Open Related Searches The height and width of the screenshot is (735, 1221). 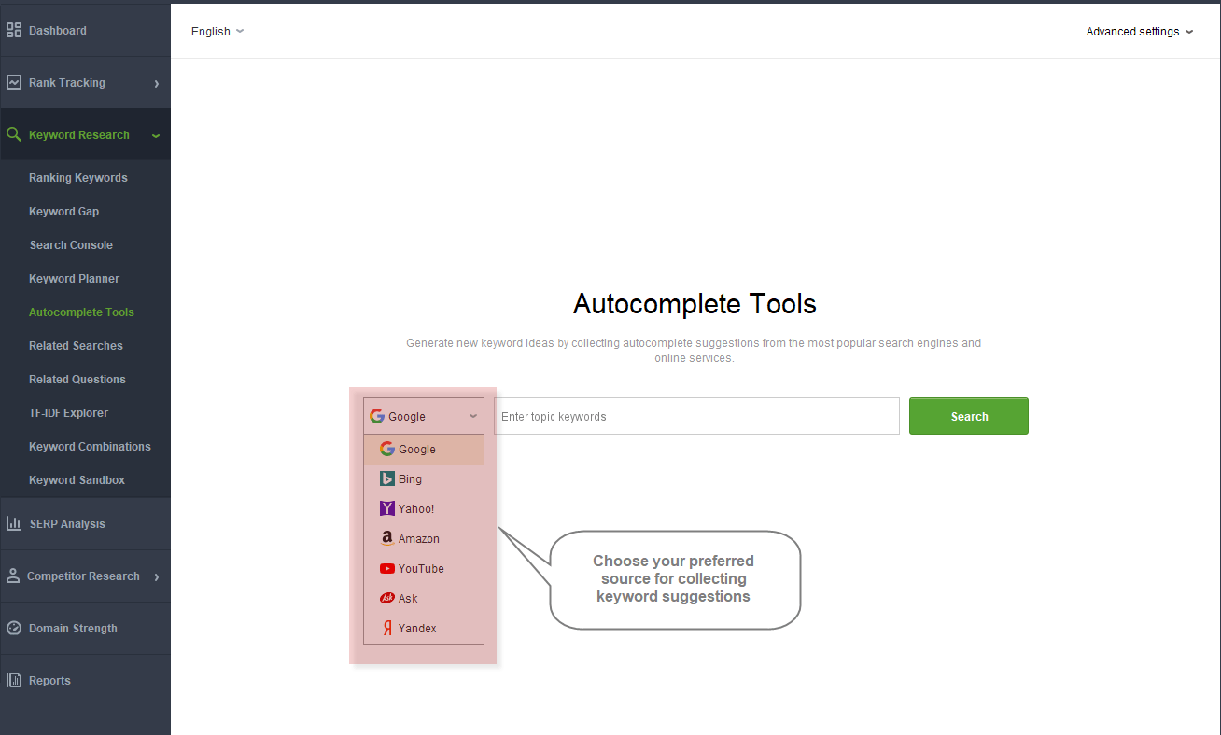pos(76,345)
